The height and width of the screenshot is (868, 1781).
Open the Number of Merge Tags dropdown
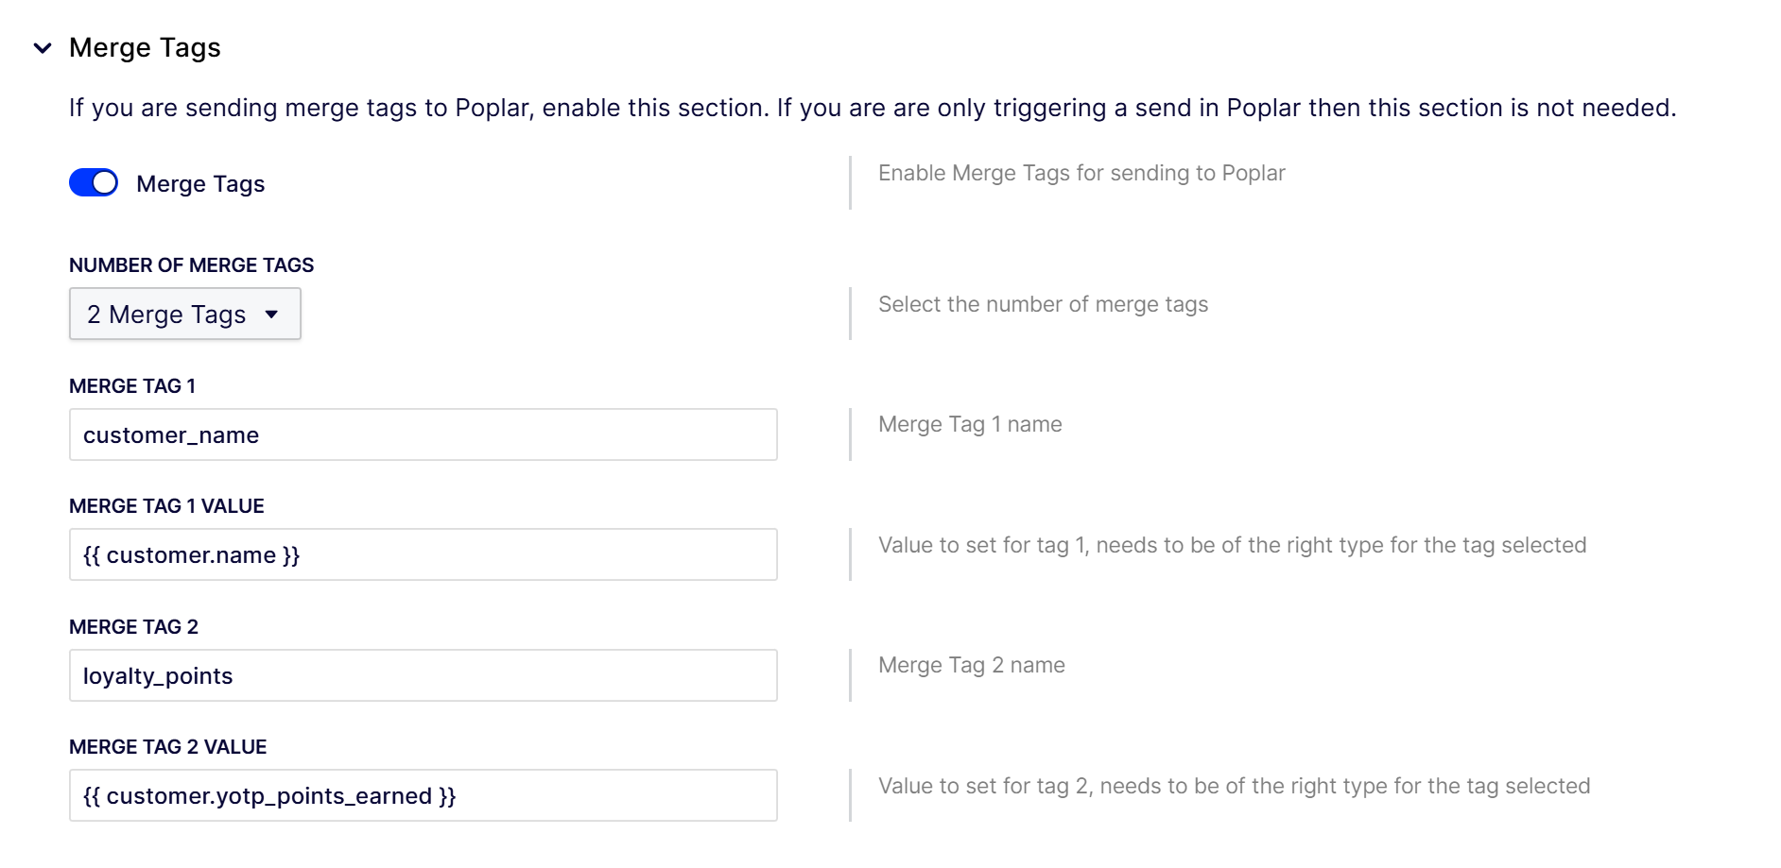[184, 314]
